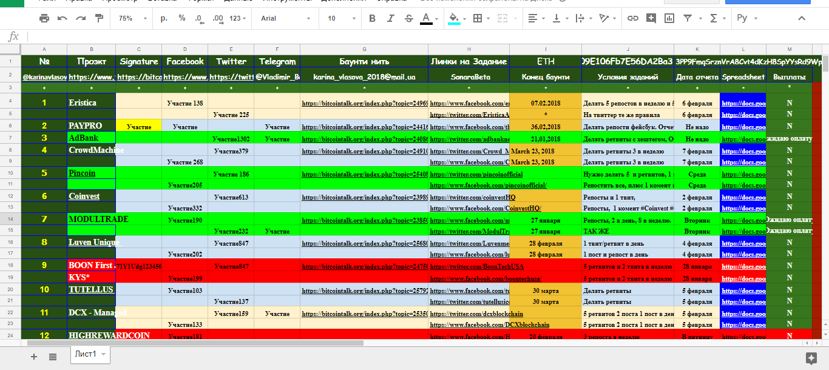Select column A header
The width and height of the screenshot is (829, 370).
point(44,49)
